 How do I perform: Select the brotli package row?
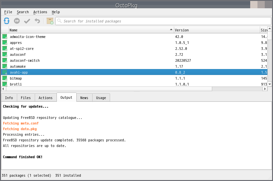pos(134,84)
